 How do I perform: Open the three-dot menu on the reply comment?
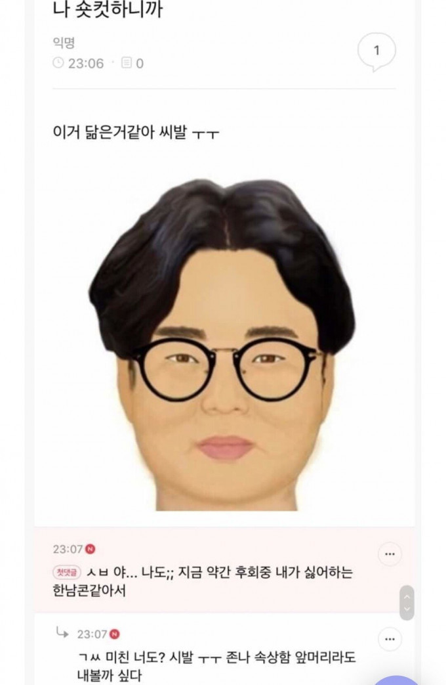(x=390, y=639)
